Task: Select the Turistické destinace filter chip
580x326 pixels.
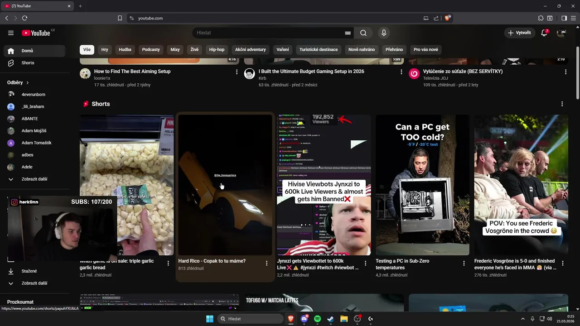Action: [x=319, y=49]
